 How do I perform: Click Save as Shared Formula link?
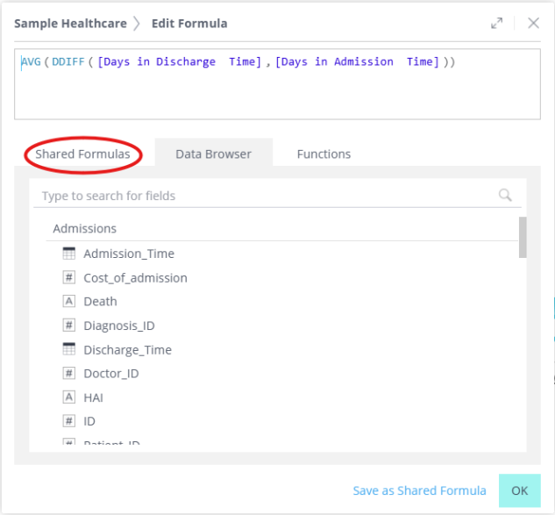click(x=419, y=490)
